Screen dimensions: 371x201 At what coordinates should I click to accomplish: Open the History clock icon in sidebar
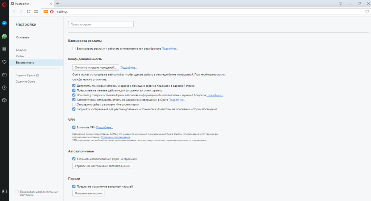(4, 87)
